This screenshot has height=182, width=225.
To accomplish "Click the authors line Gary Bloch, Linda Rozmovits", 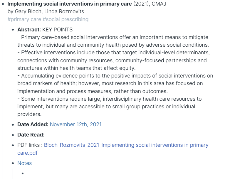I will [46, 12].
